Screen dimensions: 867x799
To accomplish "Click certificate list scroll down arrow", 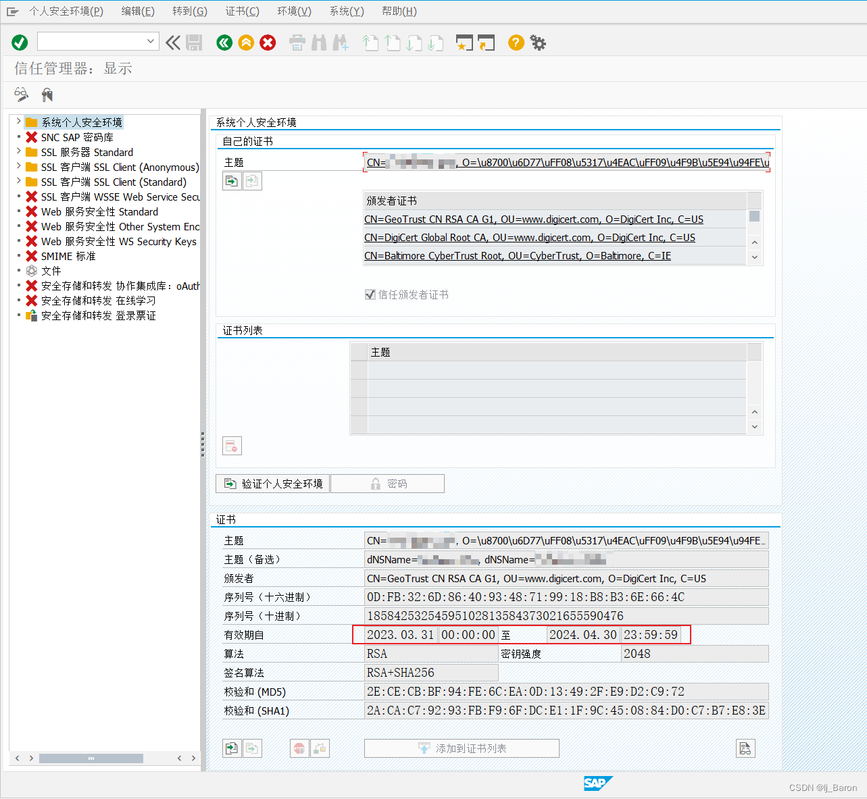I will point(755,427).
